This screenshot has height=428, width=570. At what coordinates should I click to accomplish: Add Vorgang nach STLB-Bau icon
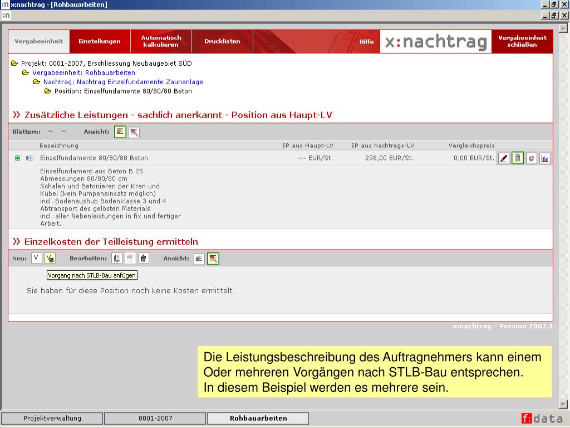coord(50,259)
